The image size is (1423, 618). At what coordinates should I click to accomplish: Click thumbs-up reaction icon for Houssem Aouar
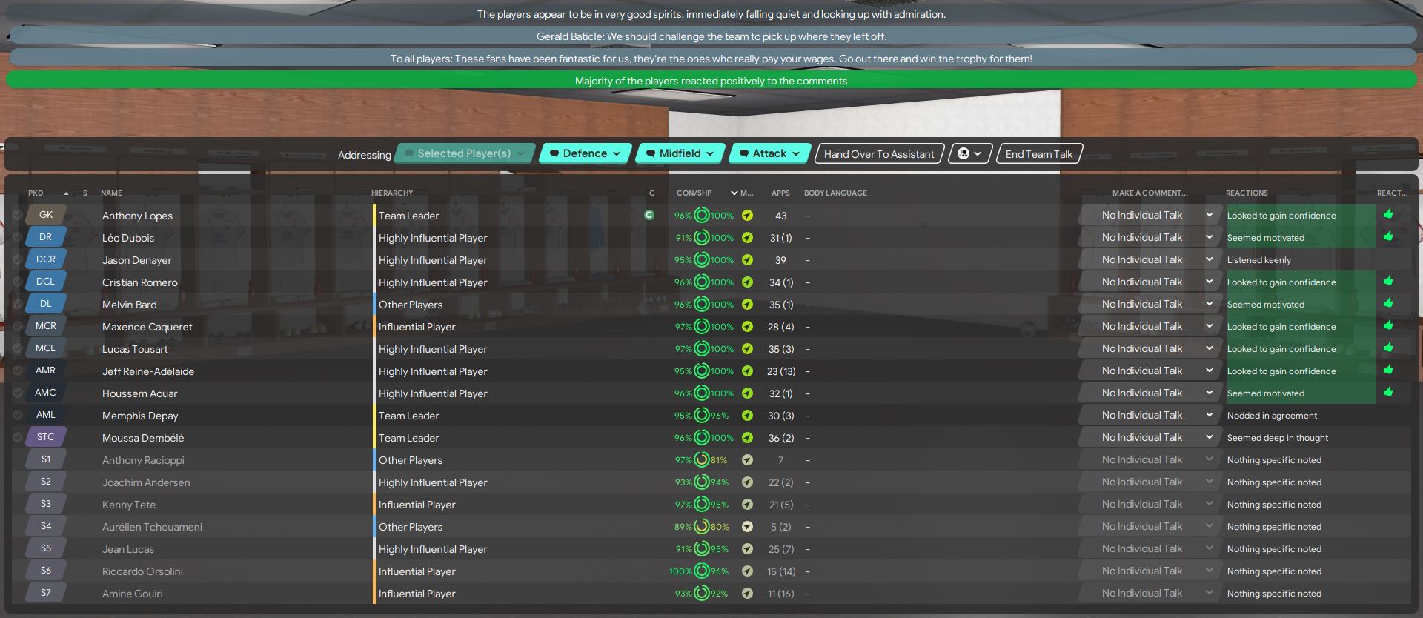click(1387, 393)
